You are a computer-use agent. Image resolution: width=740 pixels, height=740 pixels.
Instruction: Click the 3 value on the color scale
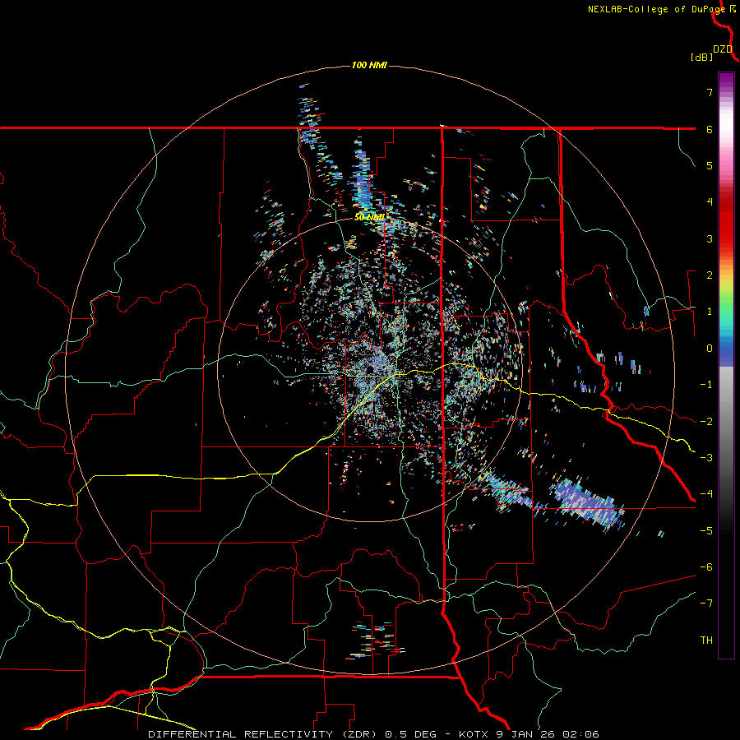click(710, 238)
